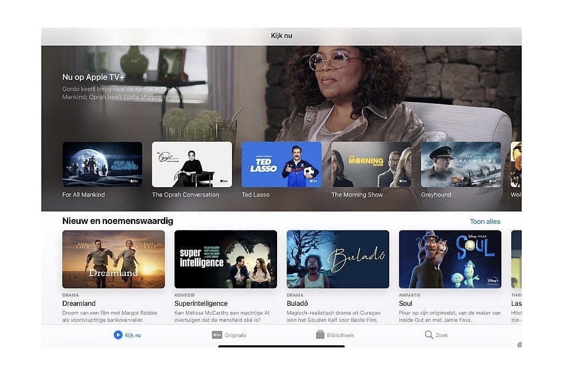Click the Superintelligence description about Melissa McCarthy

[222, 316]
